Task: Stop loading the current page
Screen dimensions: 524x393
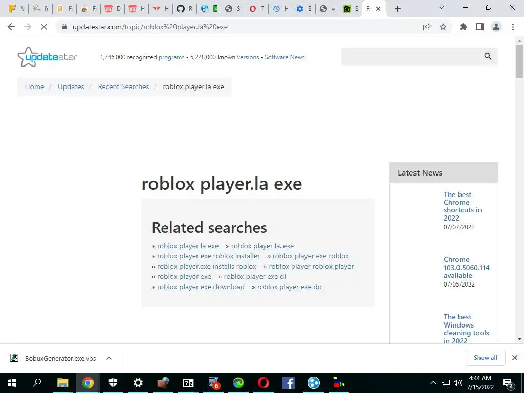Action: coord(44,27)
